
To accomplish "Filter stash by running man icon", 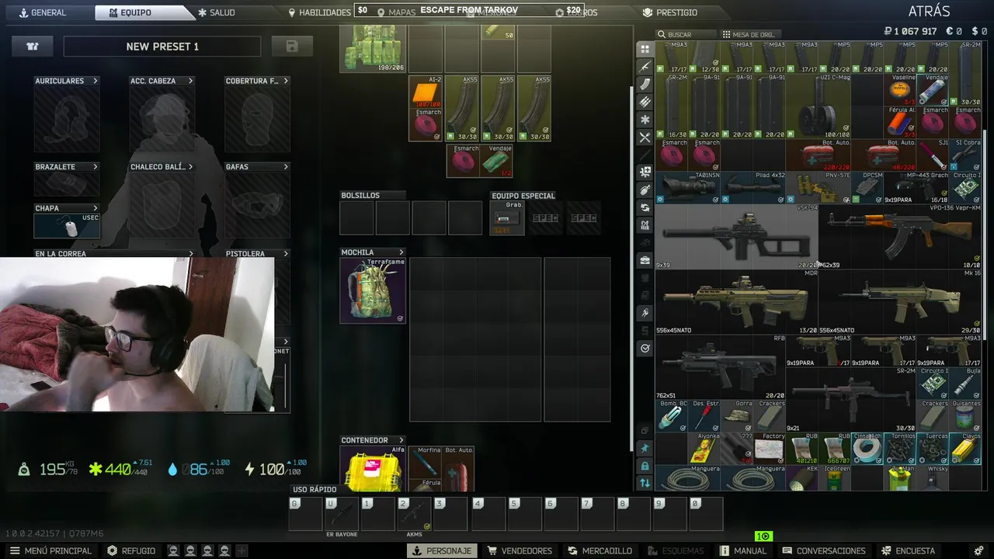I will point(645,314).
